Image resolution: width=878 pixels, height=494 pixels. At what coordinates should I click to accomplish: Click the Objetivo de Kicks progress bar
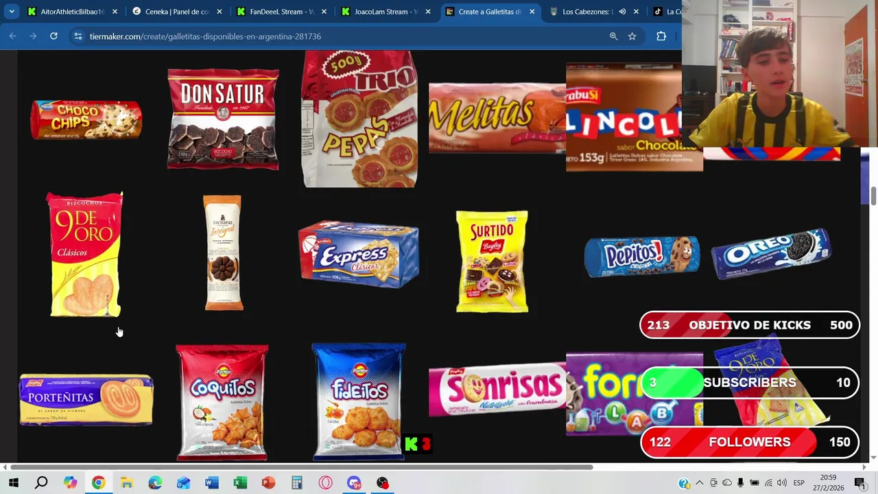click(x=750, y=325)
